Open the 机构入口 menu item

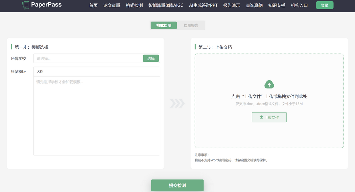tap(299, 5)
